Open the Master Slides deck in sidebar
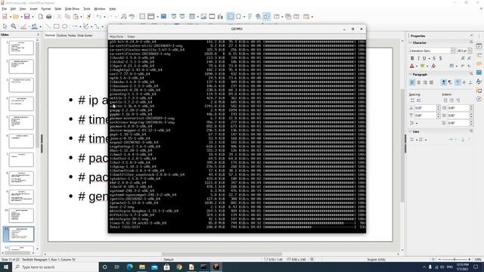The width and height of the screenshot is (484, 272). (479, 73)
